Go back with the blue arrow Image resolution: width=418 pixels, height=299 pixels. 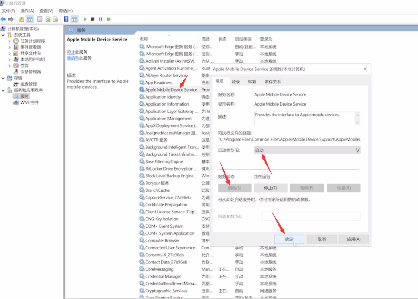point(3,19)
